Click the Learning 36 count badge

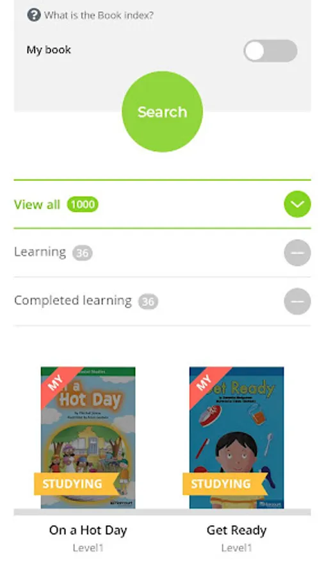click(83, 253)
